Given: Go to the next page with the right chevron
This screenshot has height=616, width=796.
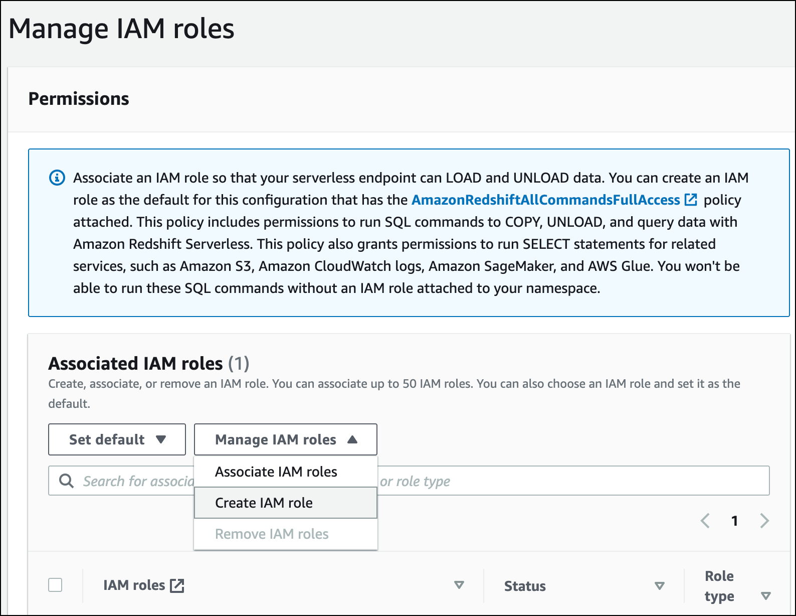Looking at the screenshot, I should 764,521.
